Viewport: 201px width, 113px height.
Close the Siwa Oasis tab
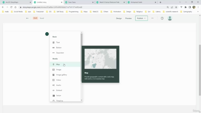pyautogui.click(x=93, y=2)
